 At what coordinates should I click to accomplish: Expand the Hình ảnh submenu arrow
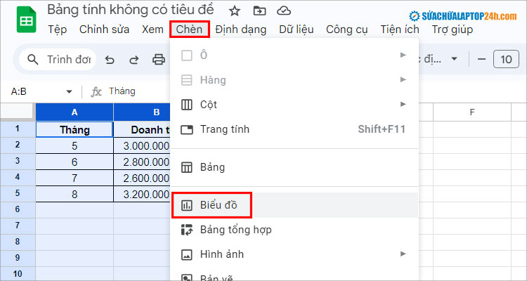[x=403, y=254]
